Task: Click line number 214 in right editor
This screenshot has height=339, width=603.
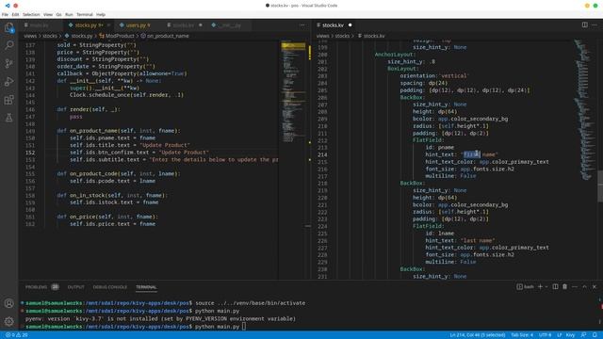Action: (322, 154)
